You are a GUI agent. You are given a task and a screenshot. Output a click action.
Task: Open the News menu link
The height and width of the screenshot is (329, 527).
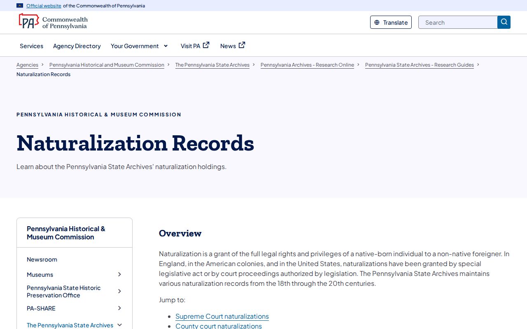(x=228, y=46)
